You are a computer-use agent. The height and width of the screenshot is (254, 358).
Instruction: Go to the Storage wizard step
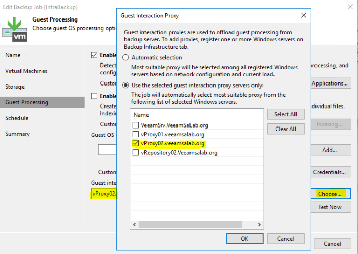[x=15, y=87]
